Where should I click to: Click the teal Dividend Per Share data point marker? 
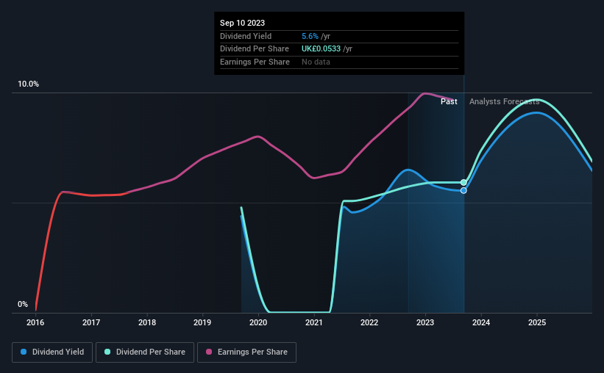[x=463, y=182]
